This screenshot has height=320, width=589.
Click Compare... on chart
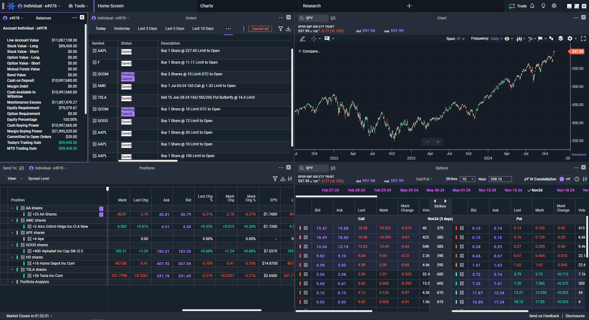(309, 51)
